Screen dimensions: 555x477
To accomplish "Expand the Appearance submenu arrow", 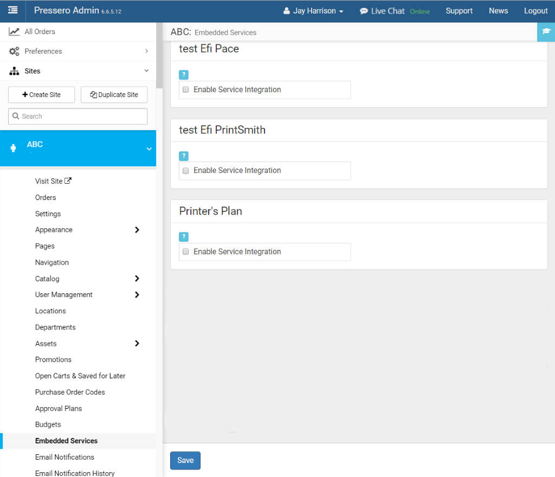I will click(137, 230).
